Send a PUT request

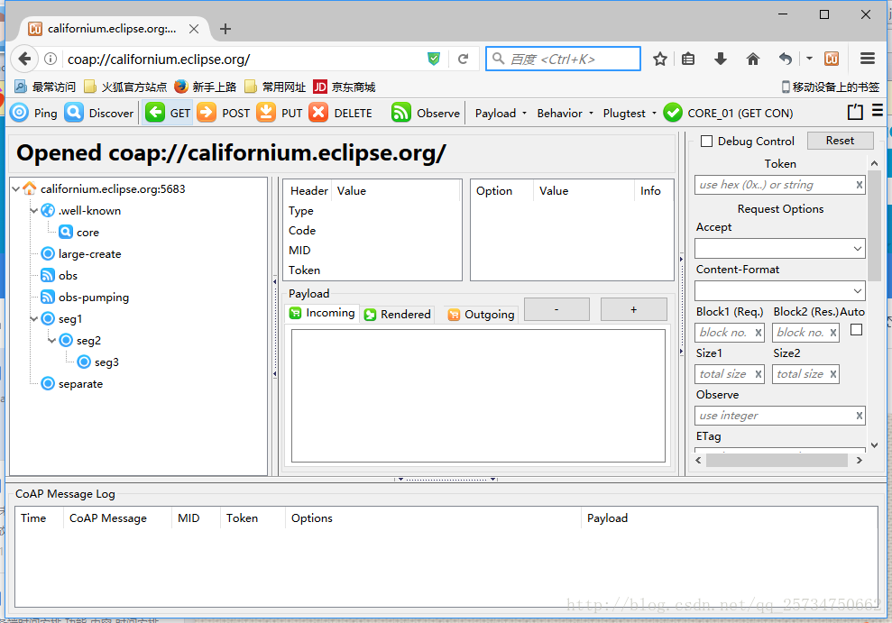tap(280, 113)
